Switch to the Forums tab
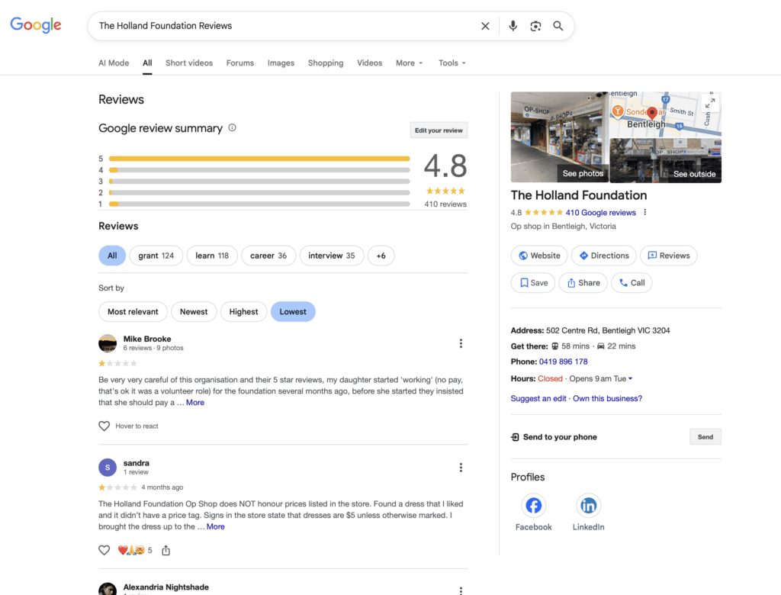The image size is (781, 595). point(239,63)
